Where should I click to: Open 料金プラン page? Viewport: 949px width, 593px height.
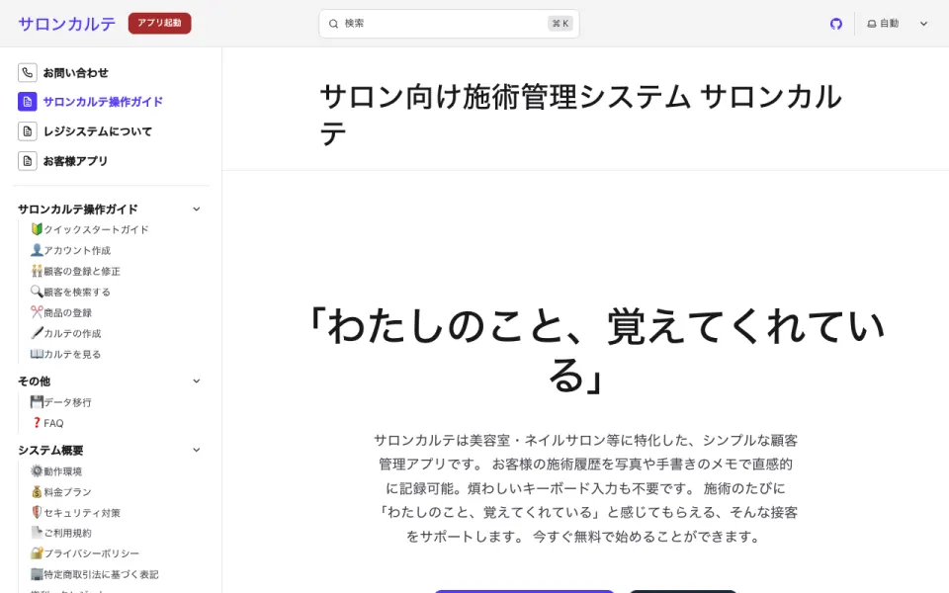61,492
